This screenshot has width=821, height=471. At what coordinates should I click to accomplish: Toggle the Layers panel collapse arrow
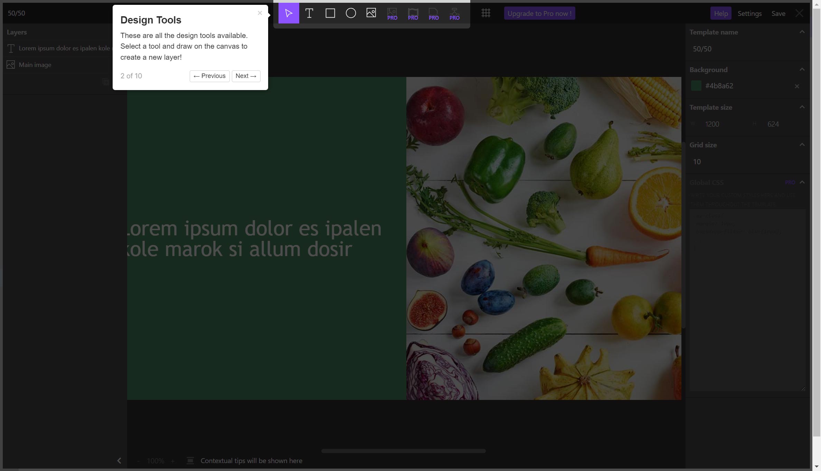click(x=119, y=460)
